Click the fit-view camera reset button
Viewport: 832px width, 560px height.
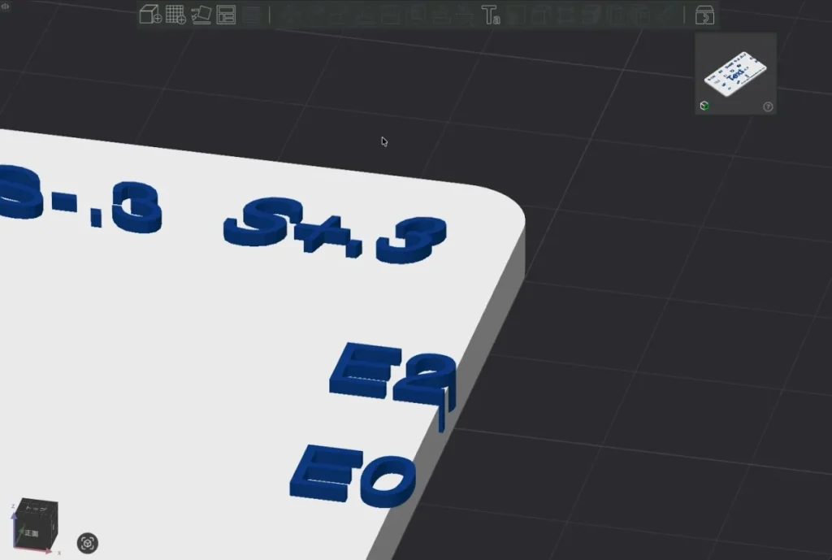(88, 543)
